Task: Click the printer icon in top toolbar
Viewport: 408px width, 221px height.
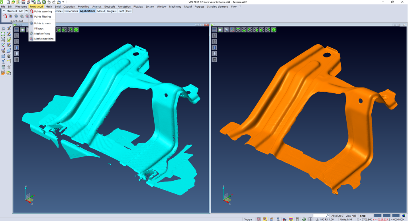Action: tap(39, 2)
